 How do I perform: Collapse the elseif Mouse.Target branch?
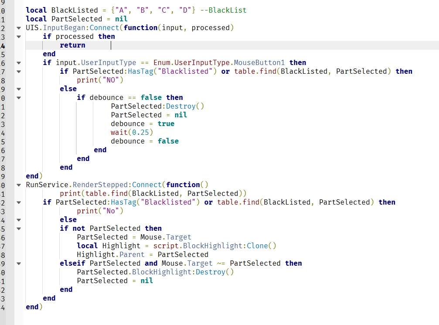(x=18, y=263)
